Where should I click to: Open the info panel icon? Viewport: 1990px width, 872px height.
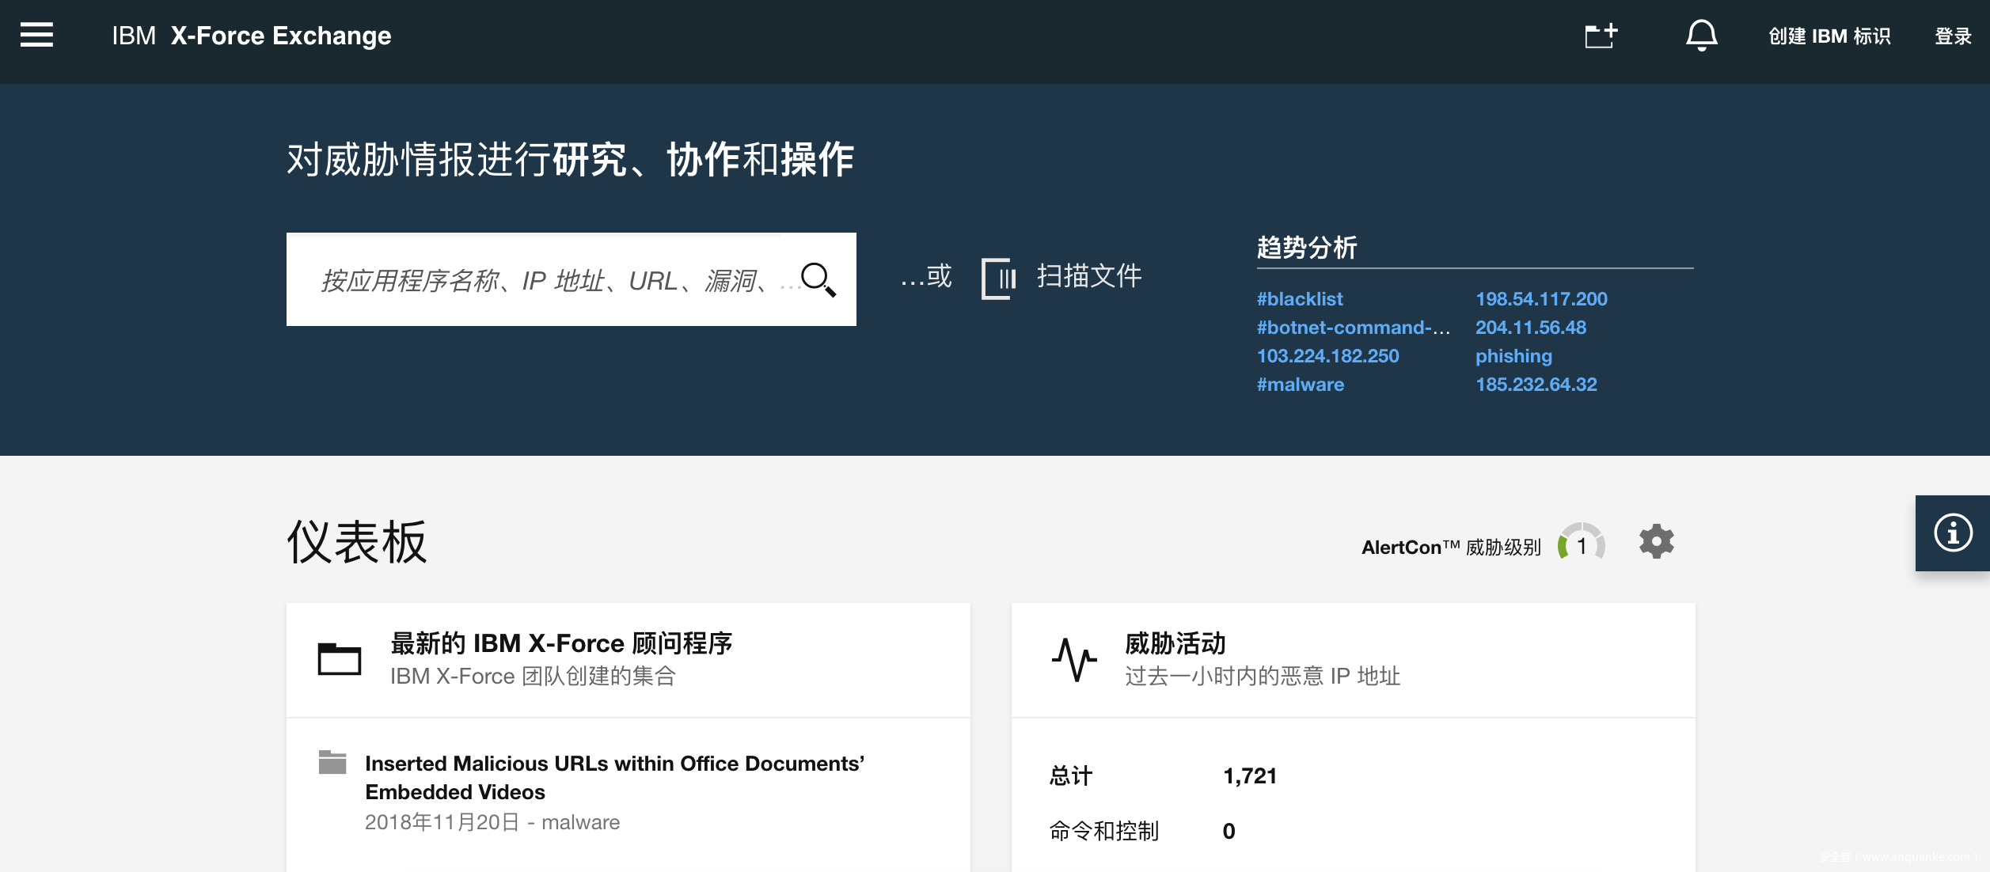point(1952,533)
